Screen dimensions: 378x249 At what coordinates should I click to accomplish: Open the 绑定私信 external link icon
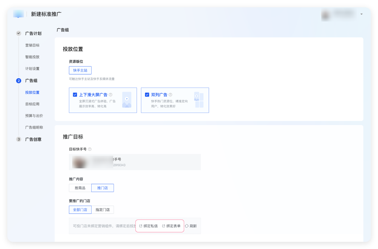coord(140,226)
